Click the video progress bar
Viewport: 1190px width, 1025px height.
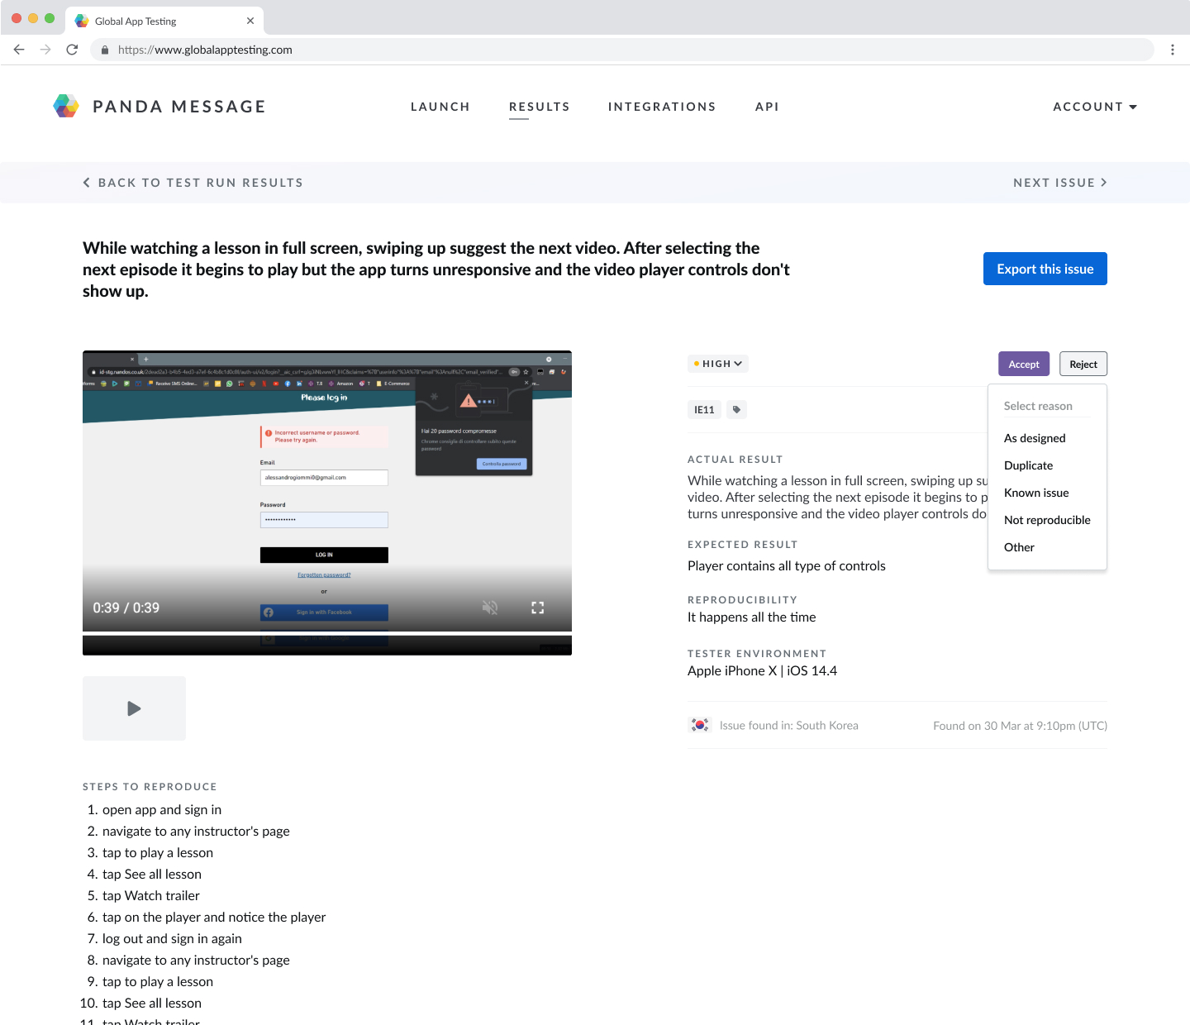click(327, 633)
